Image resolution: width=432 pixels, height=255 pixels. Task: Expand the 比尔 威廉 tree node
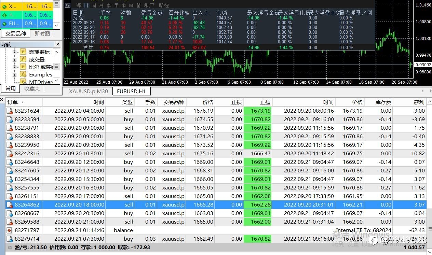[x=14, y=67]
